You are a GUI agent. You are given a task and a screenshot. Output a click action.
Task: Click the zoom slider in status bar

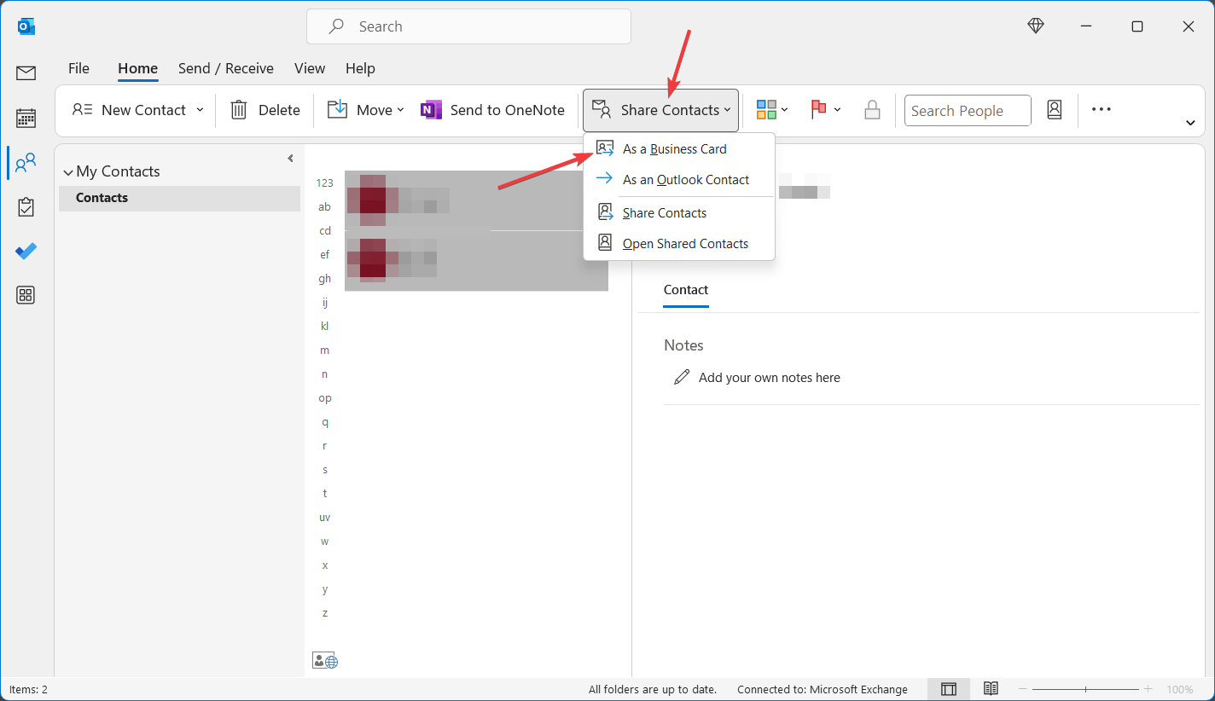click(1085, 689)
